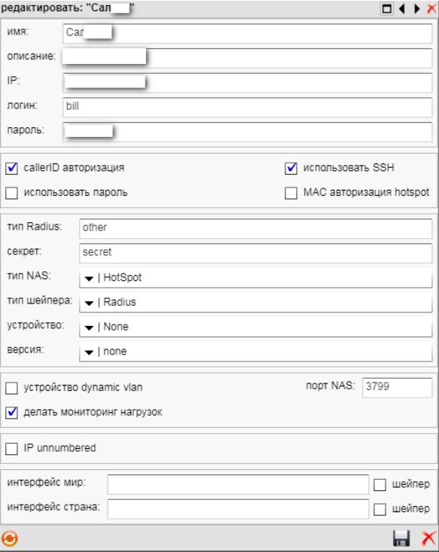Open the устройство None dropdown

click(255, 327)
